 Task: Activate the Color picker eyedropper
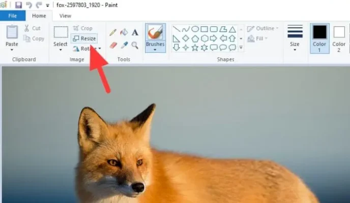124,45
